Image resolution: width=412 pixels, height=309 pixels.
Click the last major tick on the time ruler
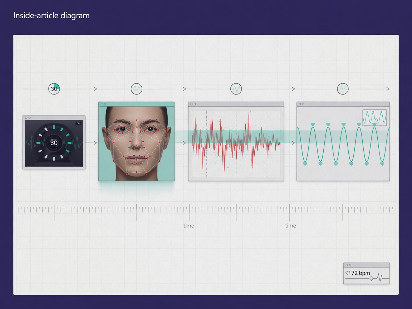(x=343, y=212)
